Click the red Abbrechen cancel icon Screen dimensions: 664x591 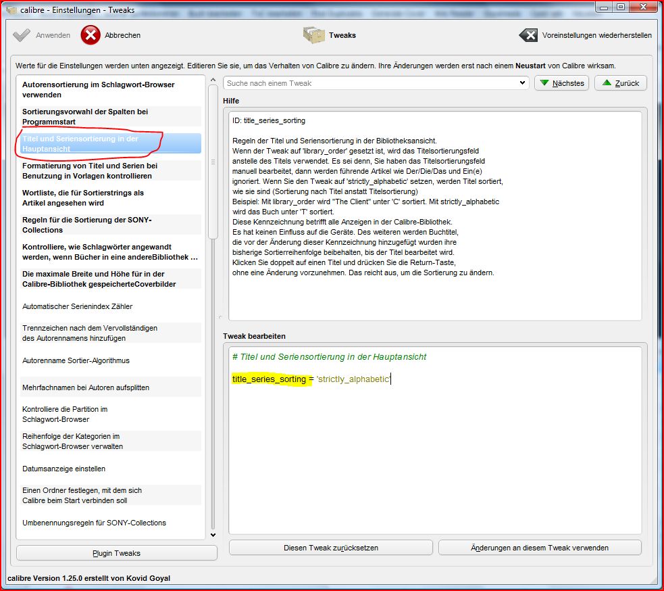click(x=91, y=35)
